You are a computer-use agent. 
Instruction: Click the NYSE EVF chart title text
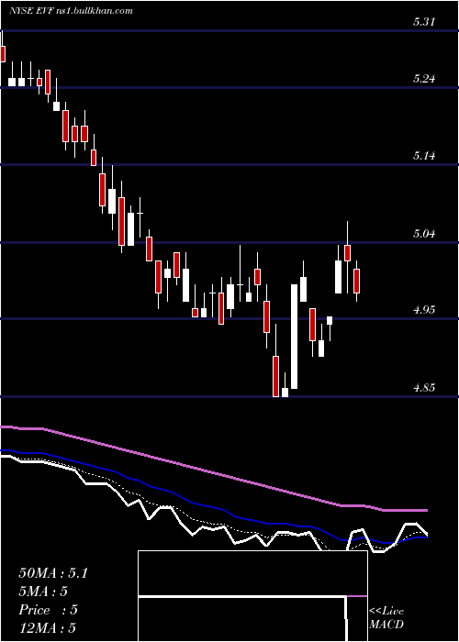pos(71,11)
